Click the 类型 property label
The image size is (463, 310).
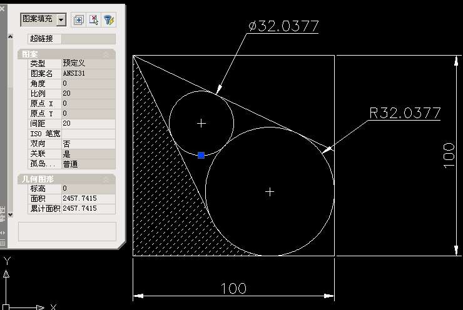pyautogui.click(x=38, y=63)
